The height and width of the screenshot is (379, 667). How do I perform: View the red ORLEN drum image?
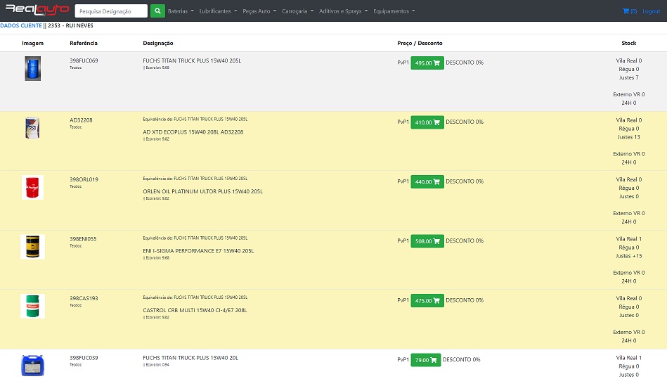(33, 187)
